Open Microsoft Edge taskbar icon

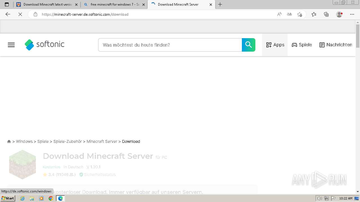(60, 198)
